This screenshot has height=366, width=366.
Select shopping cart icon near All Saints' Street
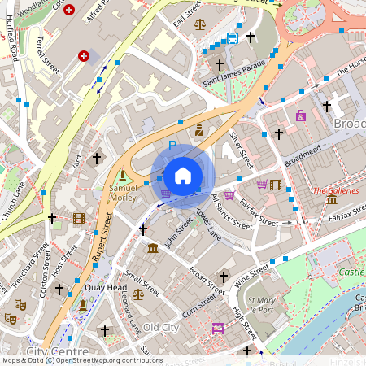click(x=229, y=195)
